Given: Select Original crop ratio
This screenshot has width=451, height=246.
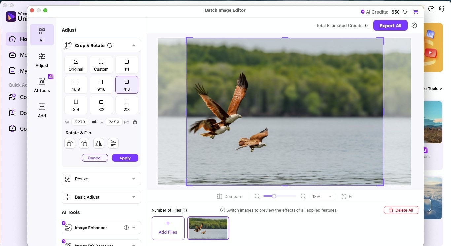Looking at the screenshot, I should point(76,65).
